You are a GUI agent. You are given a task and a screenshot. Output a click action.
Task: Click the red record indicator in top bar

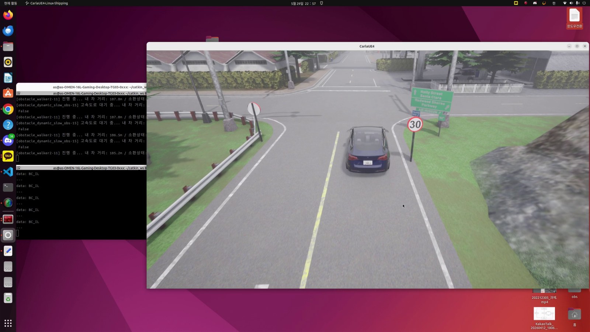[526, 3]
